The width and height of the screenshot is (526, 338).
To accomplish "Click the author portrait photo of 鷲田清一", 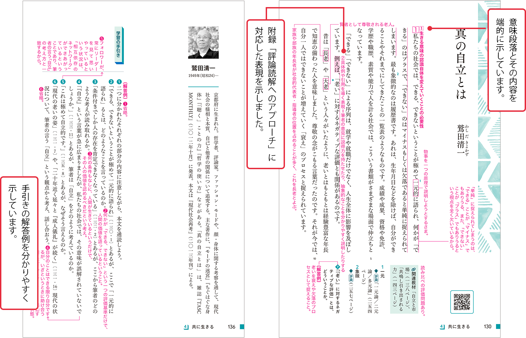I will coord(203,43).
